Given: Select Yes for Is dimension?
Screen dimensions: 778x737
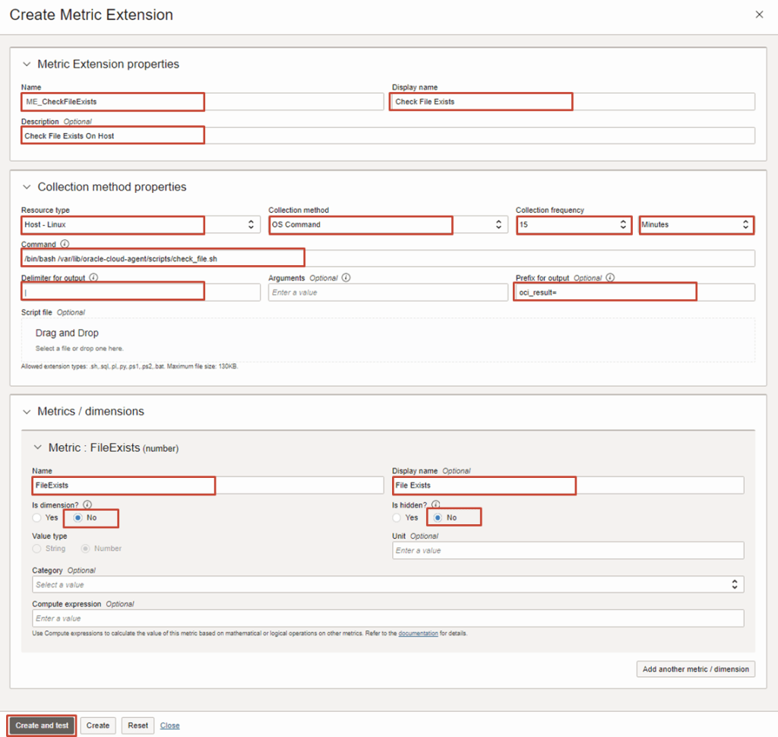Looking at the screenshot, I should pos(38,517).
